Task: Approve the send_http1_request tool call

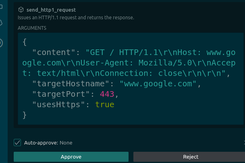Action: pyautogui.click(x=71, y=157)
